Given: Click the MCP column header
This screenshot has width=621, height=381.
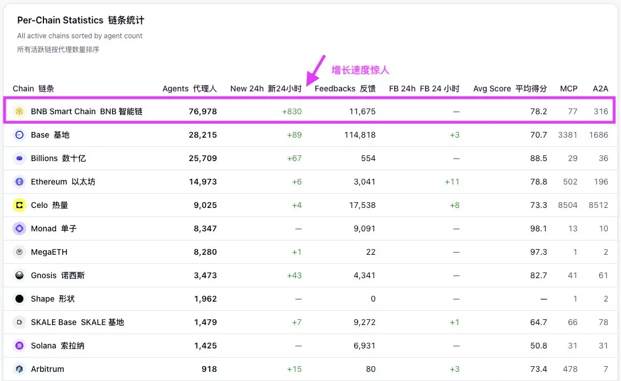Looking at the screenshot, I should (568, 89).
